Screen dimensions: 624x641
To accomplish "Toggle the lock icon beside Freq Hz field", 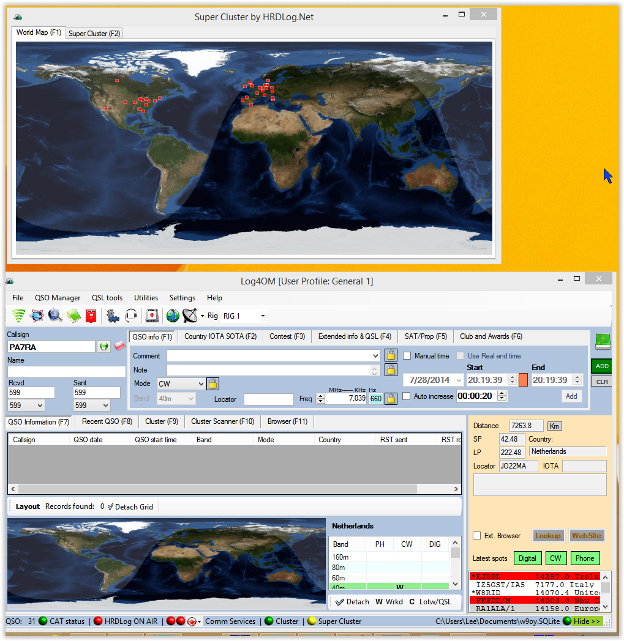I will 391,399.
